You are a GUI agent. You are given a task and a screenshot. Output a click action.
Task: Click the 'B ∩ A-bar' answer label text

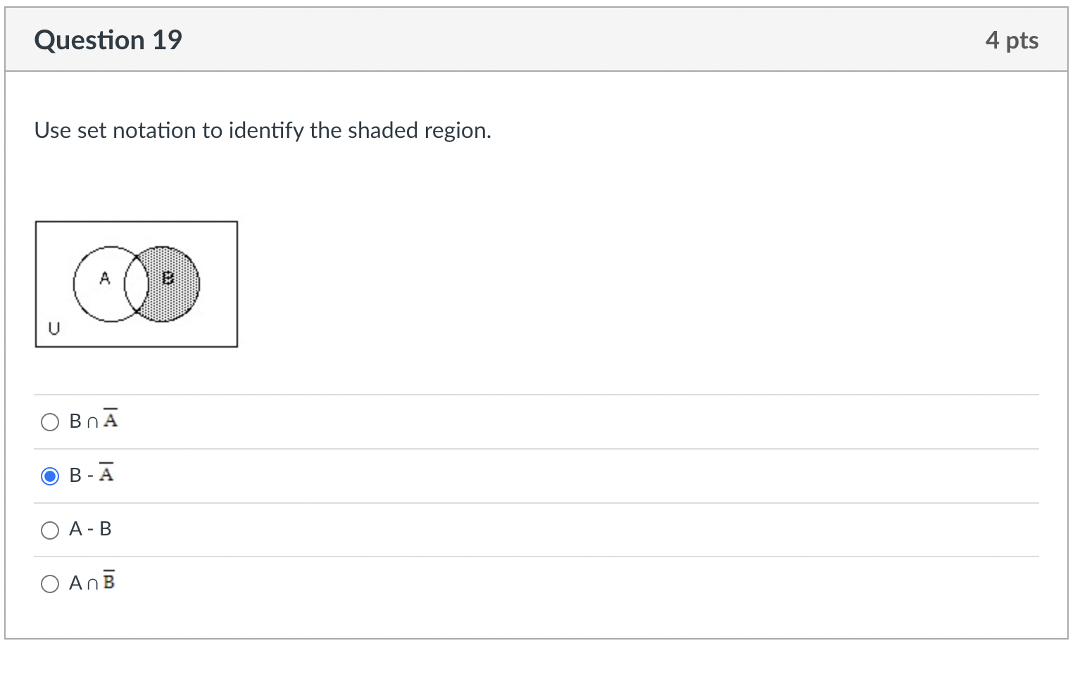pyautogui.click(x=94, y=419)
